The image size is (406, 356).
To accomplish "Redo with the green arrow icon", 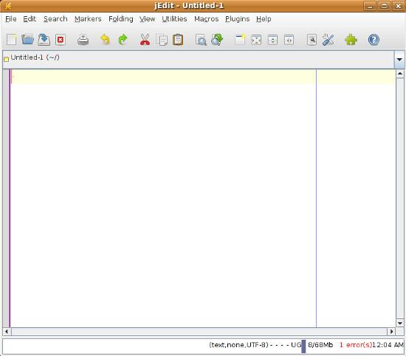I will tap(123, 40).
